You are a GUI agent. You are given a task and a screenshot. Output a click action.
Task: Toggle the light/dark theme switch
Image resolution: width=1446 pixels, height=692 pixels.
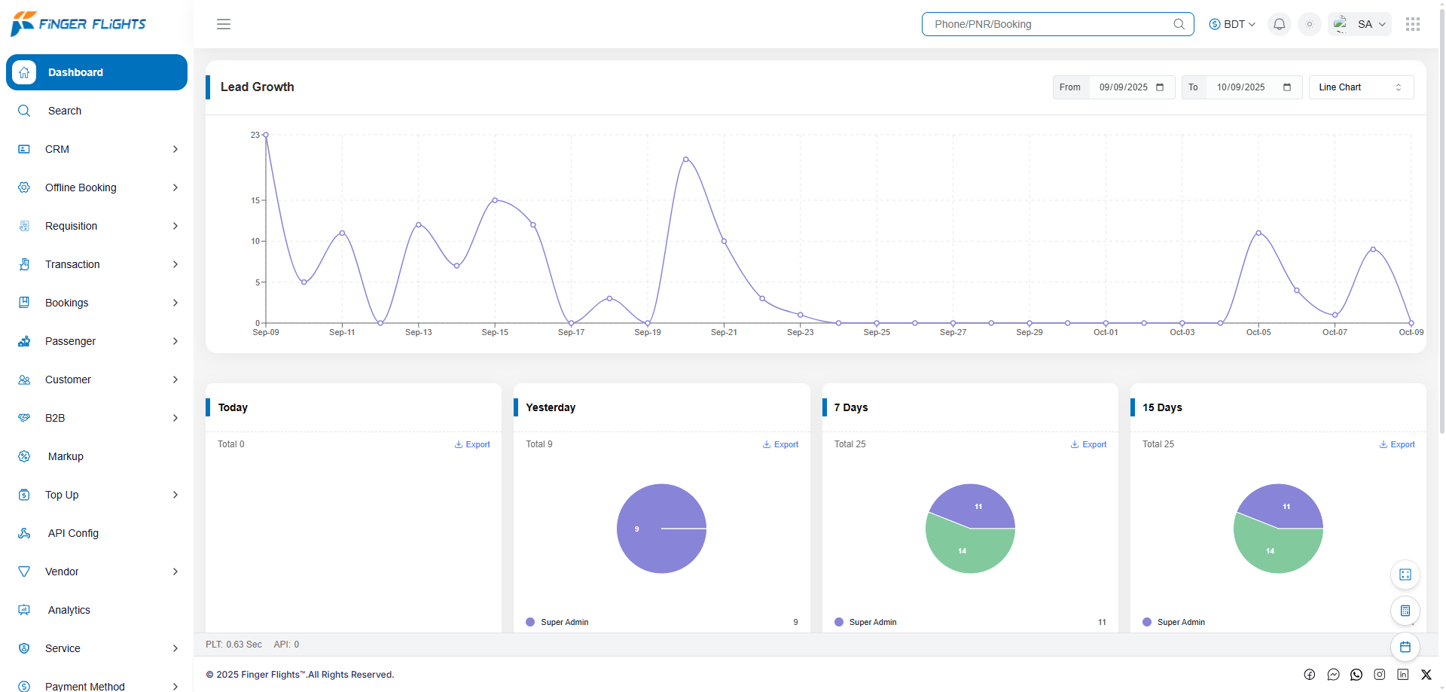pyautogui.click(x=1310, y=24)
